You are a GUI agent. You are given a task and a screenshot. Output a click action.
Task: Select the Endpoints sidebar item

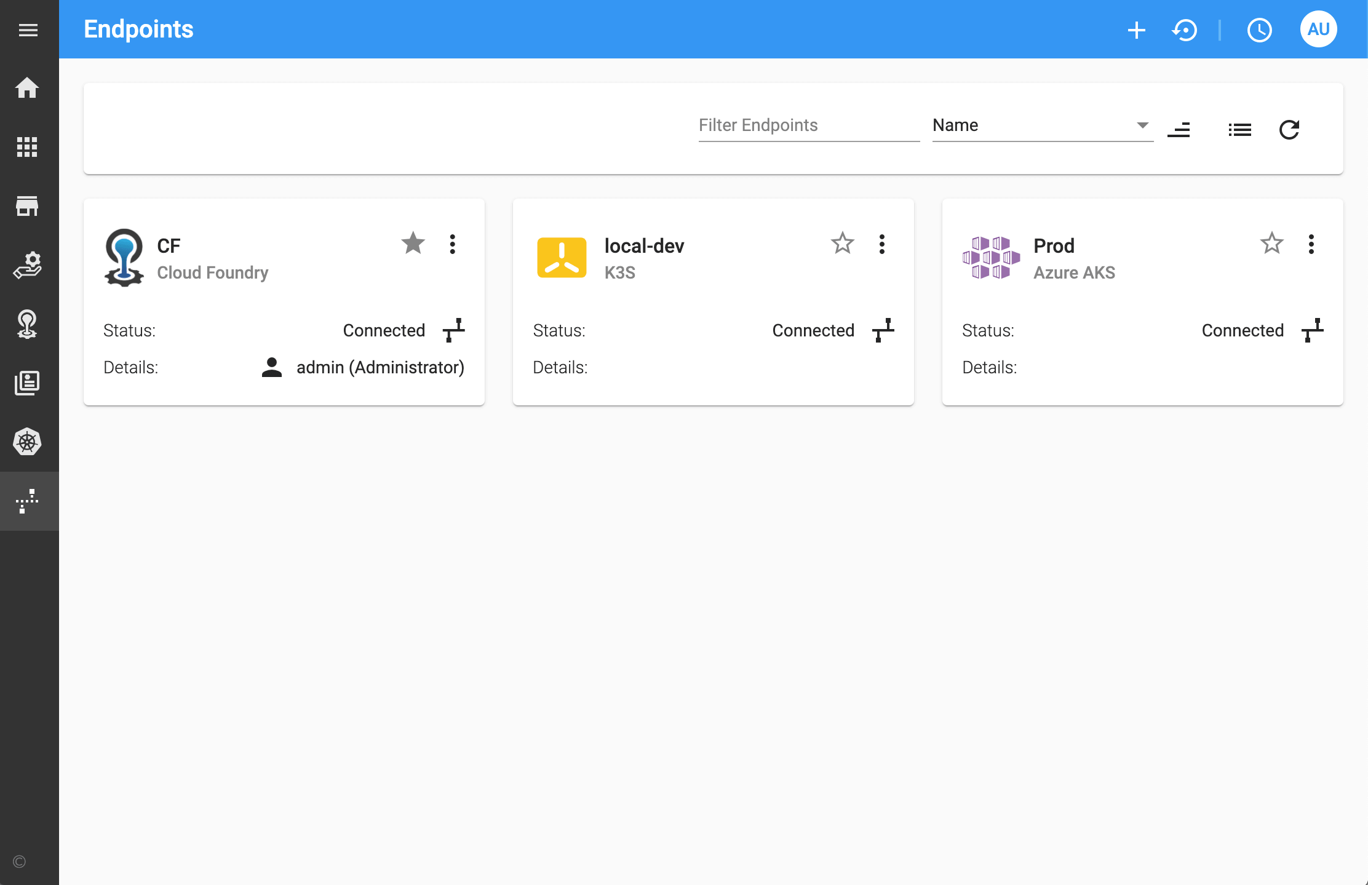[x=27, y=501]
